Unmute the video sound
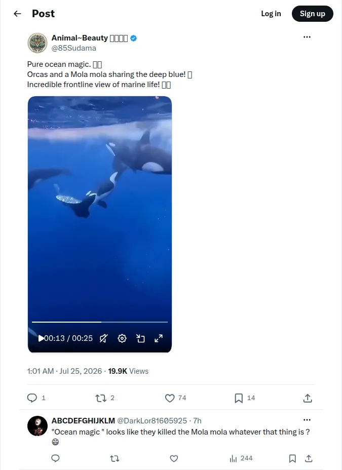The width and height of the screenshot is (342, 470). point(104,338)
